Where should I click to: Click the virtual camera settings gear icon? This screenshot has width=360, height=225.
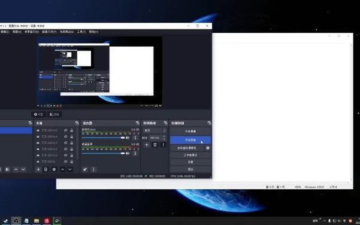coord(208,148)
